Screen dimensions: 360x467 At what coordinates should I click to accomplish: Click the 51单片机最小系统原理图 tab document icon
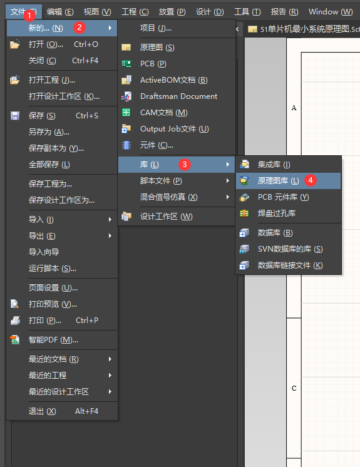pyautogui.click(x=252, y=29)
